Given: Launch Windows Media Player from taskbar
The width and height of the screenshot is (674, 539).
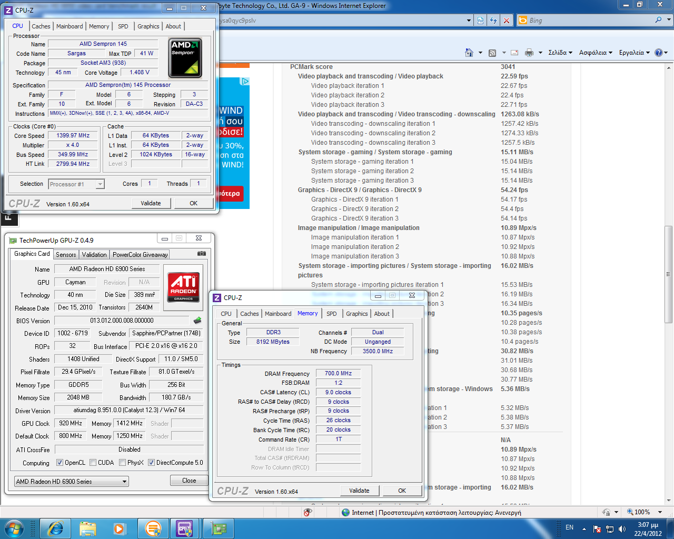Looking at the screenshot, I should 120,528.
